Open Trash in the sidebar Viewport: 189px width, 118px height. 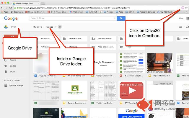click(12, 72)
